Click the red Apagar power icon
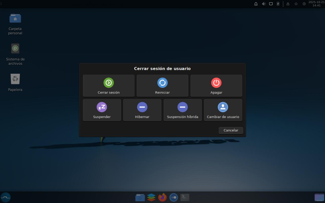Viewport: 325px width, 203px height. coord(216,83)
